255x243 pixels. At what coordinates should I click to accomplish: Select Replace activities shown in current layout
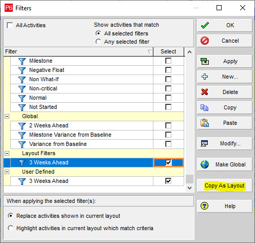coord(11,216)
